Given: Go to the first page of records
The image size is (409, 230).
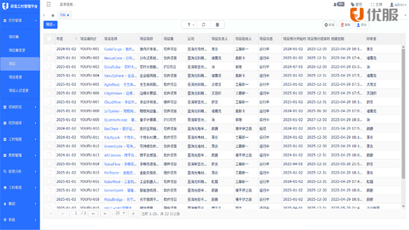Looking at the screenshot, I should 50,213.
